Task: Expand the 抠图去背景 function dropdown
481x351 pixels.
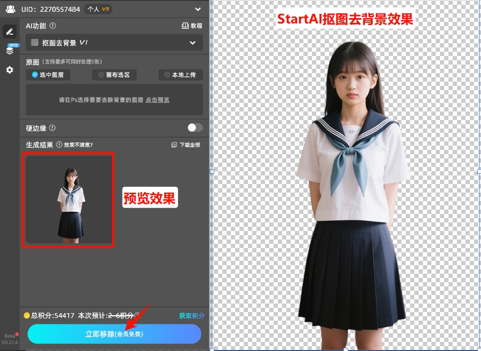Action: point(192,43)
